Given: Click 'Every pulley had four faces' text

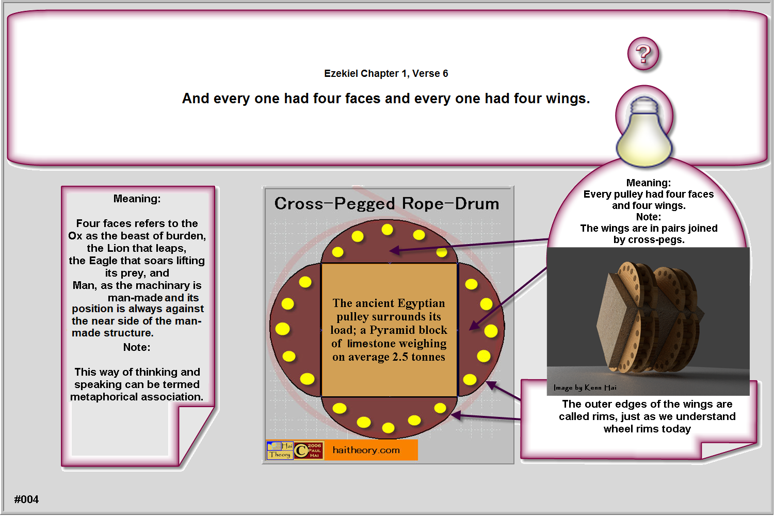Looking at the screenshot, I should click(649, 194).
